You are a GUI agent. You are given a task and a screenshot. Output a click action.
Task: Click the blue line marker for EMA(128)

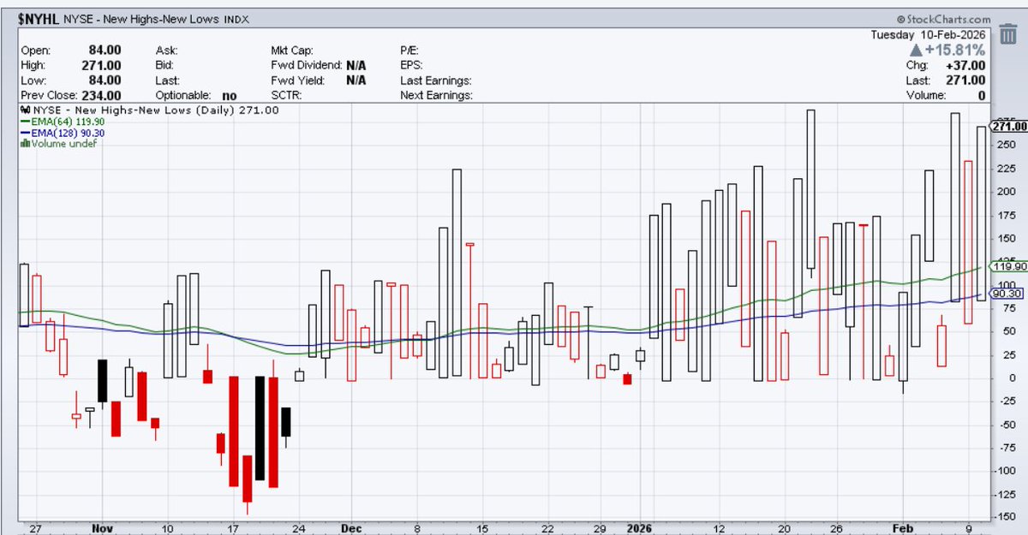pyautogui.click(x=24, y=133)
